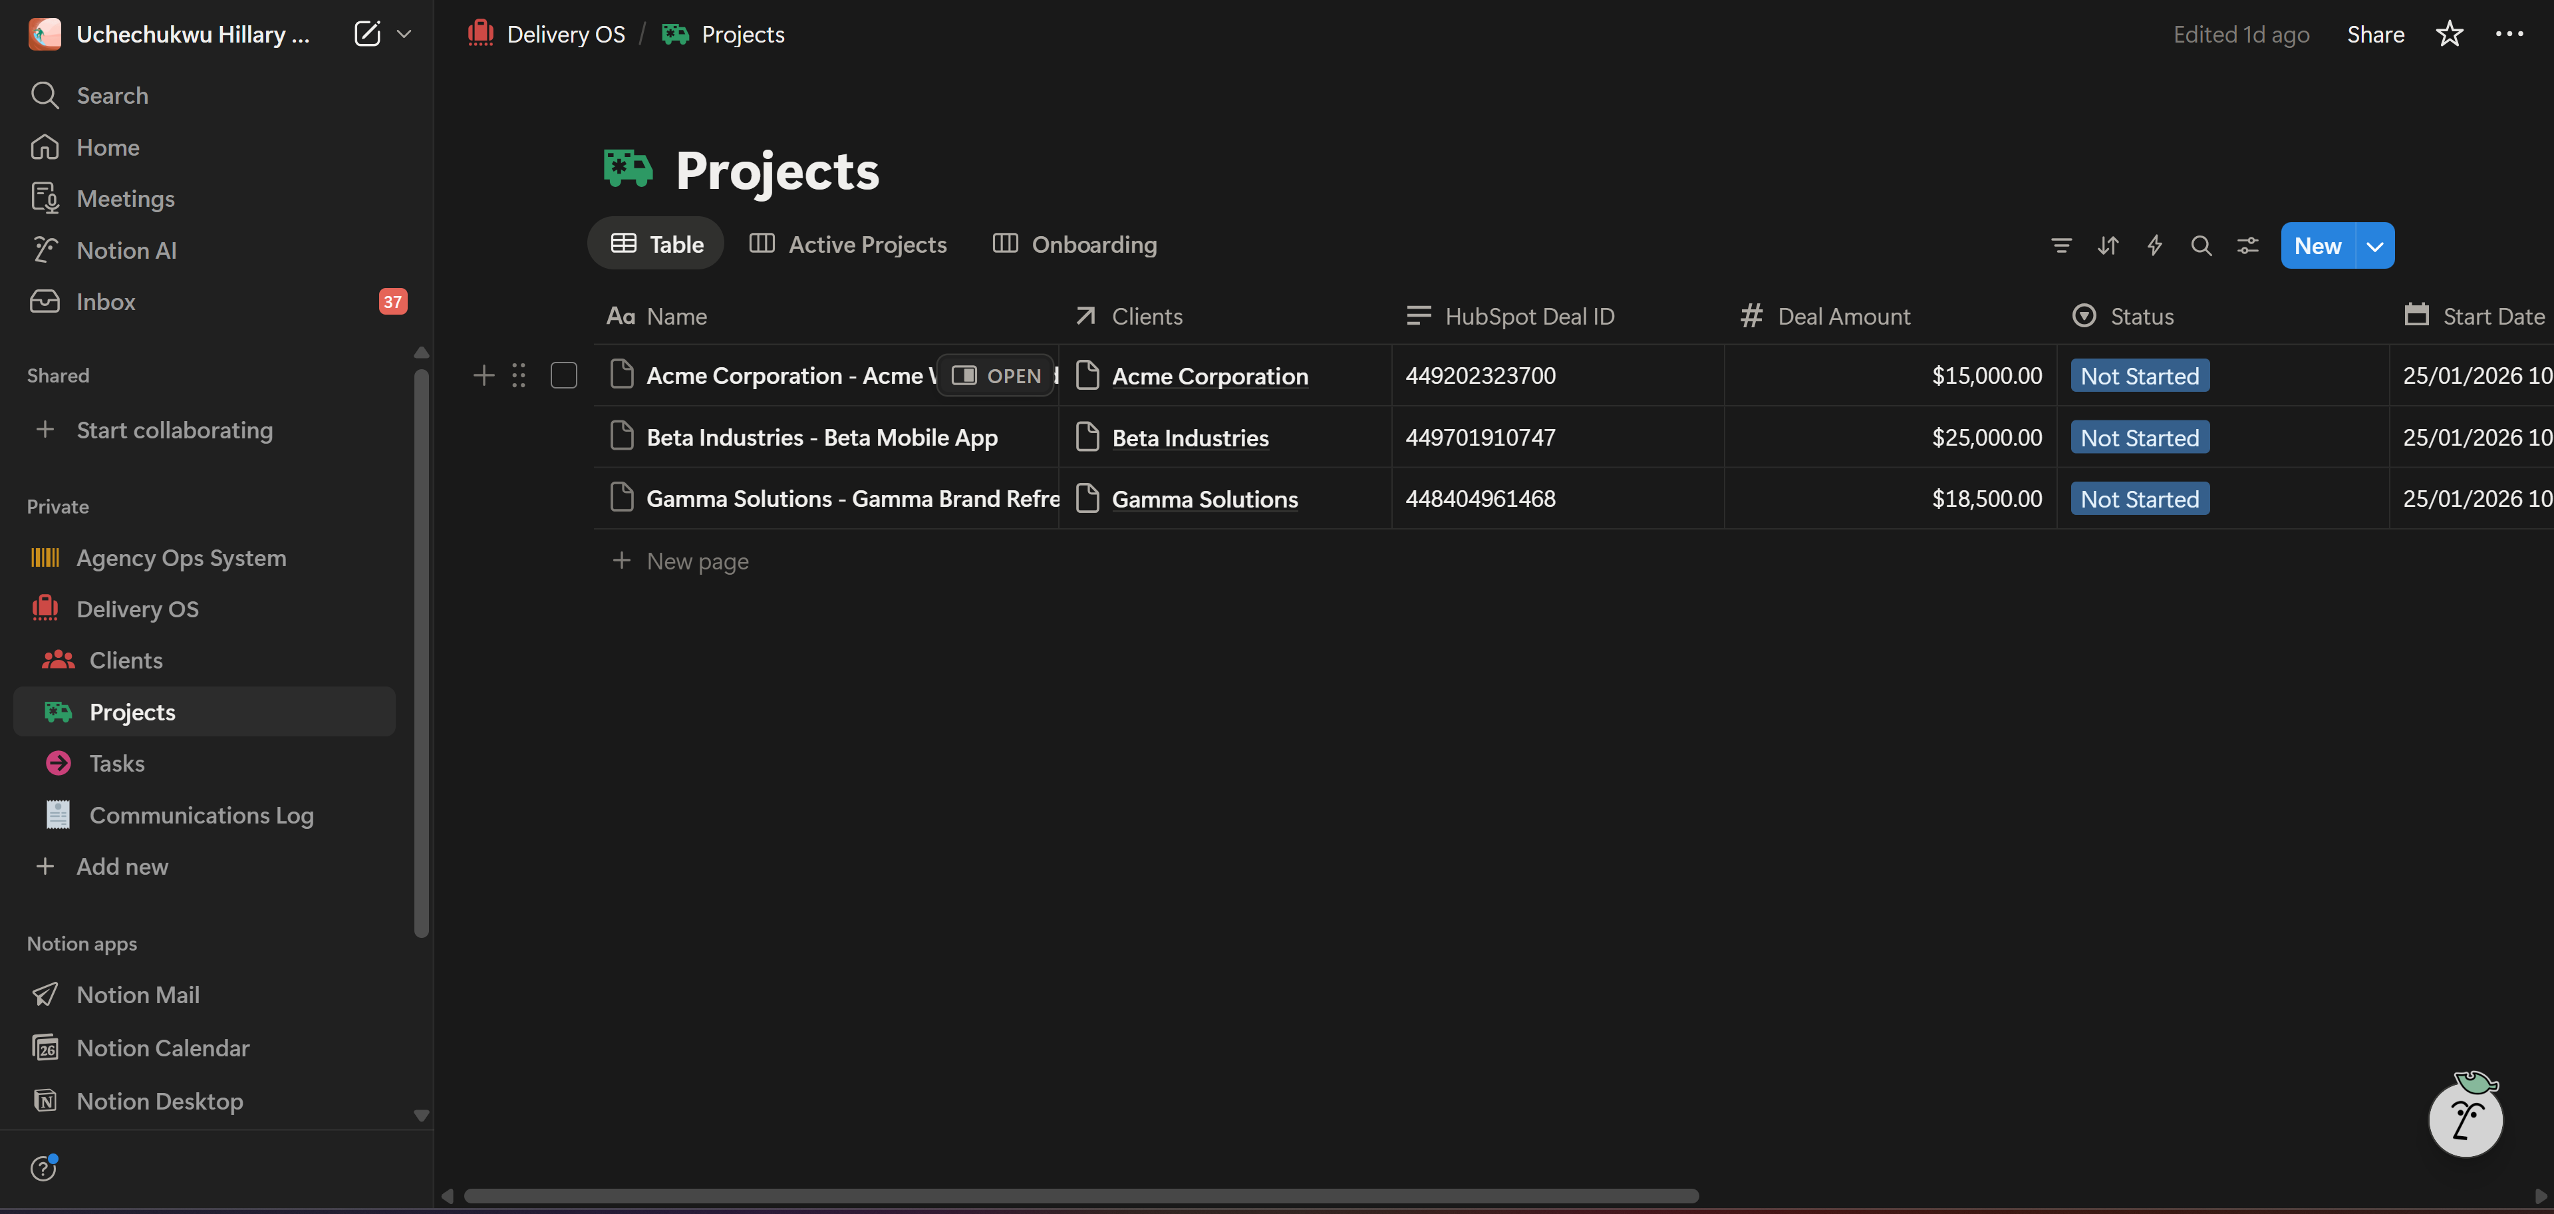Open view settings sliders icon

click(x=2247, y=245)
